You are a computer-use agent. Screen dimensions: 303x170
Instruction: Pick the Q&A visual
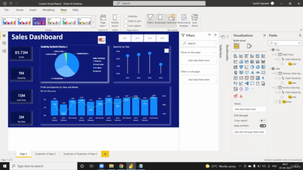click(x=252, y=84)
